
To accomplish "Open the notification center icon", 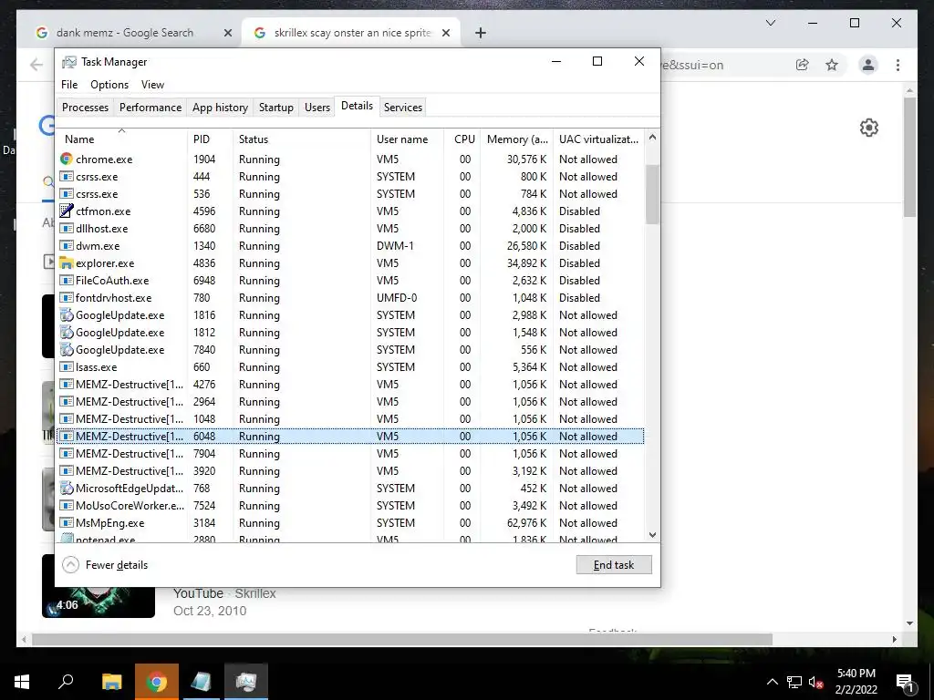I will pyautogui.click(x=905, y=682).
